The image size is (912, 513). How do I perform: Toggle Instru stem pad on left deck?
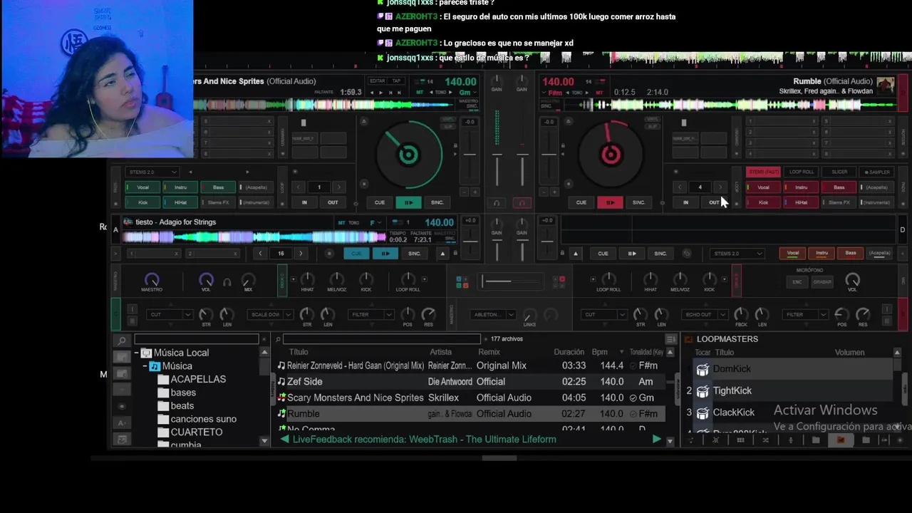click(x=180, y=187)
